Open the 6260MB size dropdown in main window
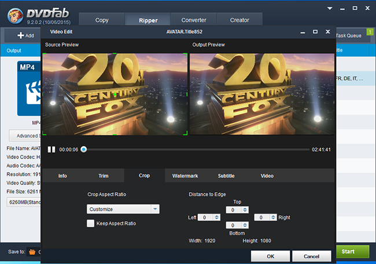Image resolution: width=376 pixels, height=264 pixels. pos(24,202)
